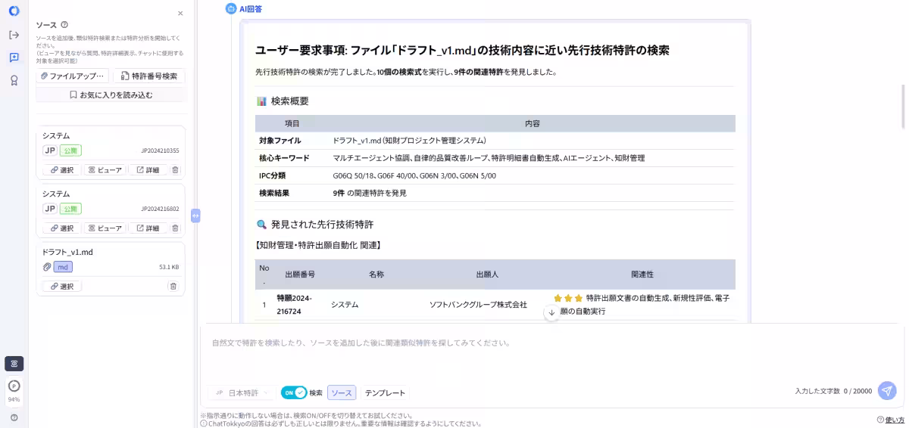Toggle the 検索 ON switch
The image size is (909, 428).
pyautogui.click(x=294, y=392)
